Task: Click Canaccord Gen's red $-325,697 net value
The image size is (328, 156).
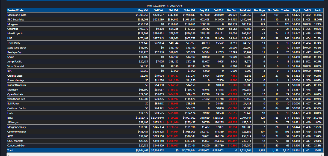Action: 172,146
